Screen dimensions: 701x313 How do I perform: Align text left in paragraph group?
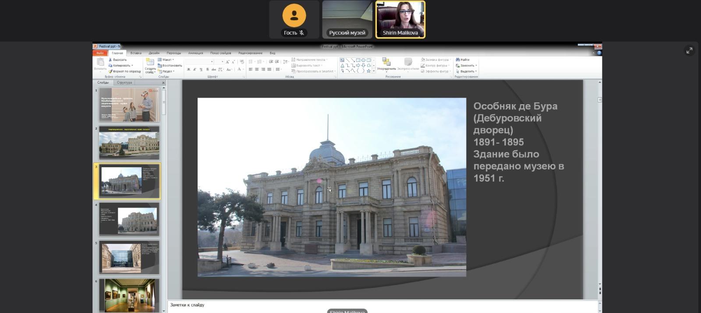[251, 69]
